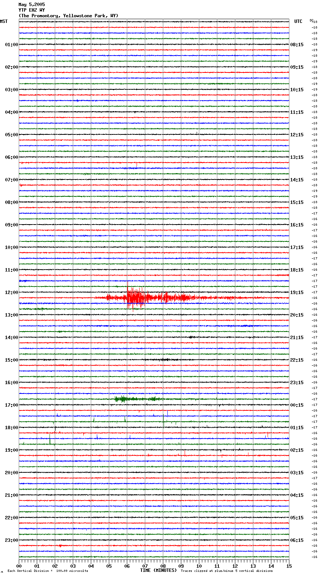Select the 23:00 MST time label
319x576 pixels.
[x=12, y=540]
